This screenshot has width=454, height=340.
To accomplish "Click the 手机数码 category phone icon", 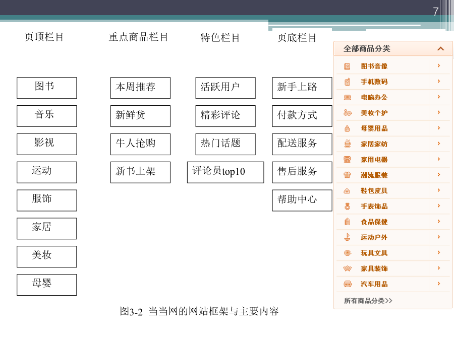I will click(347, 82).
